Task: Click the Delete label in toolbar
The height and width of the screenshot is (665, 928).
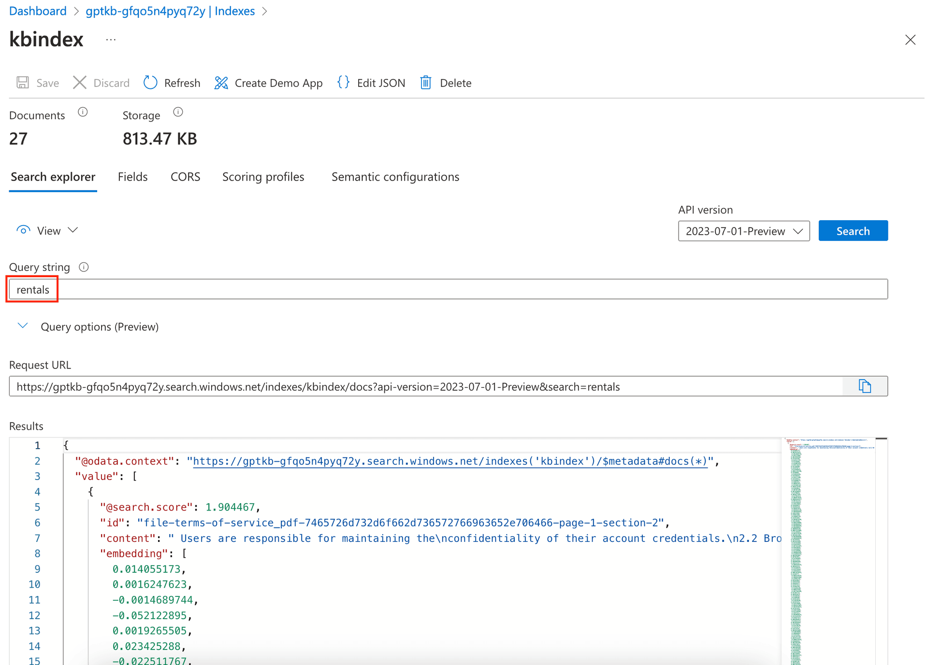Action: pos(455,83)
